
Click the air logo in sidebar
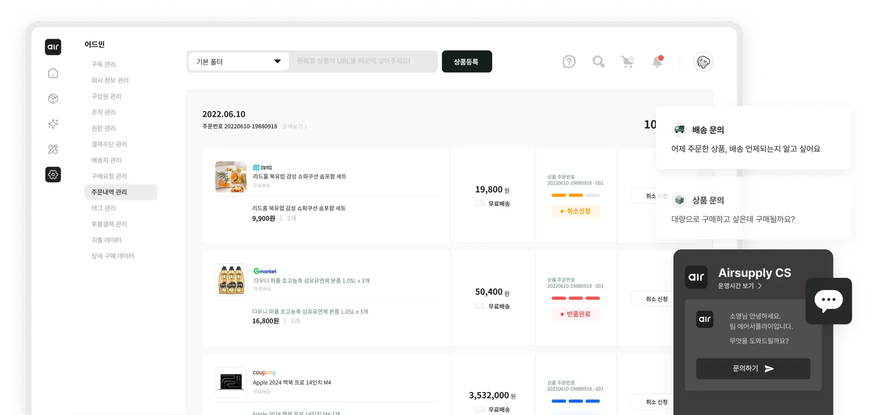53,47
